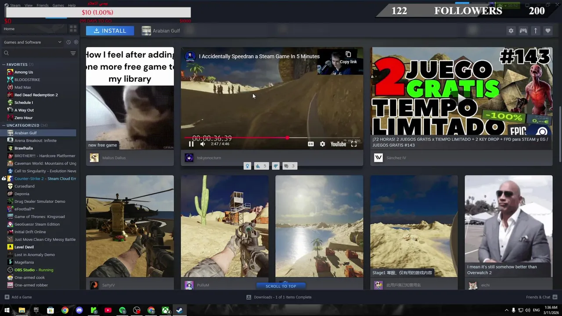Image resolution: width=562 pixels, height=316 pixels.
Task: Open Downloads status at bottom
Action: [279, 297]
